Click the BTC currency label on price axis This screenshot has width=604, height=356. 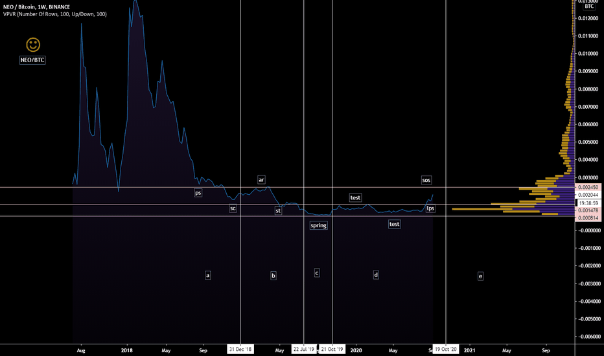pyautogui.click(x=589, y=6)
